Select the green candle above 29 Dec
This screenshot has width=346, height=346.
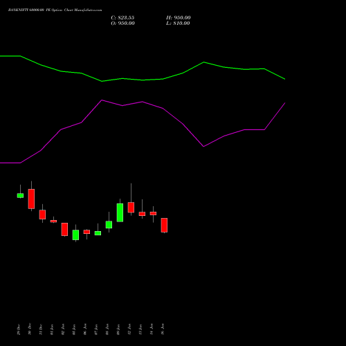[x=20, y=196]
